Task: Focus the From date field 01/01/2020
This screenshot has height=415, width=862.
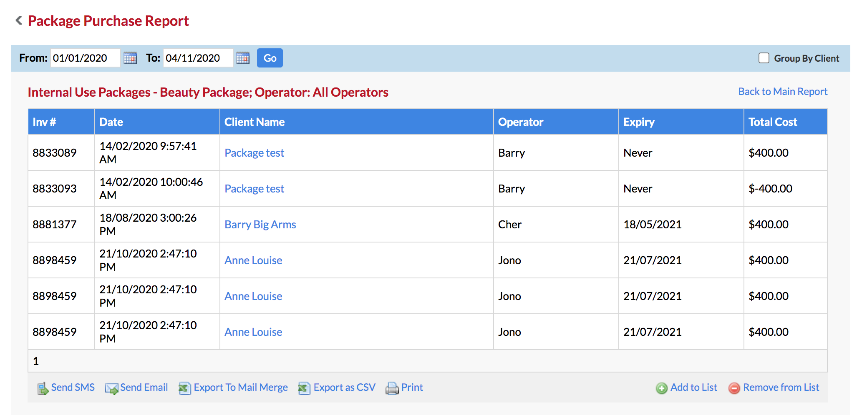Action: tap(86, 58)
